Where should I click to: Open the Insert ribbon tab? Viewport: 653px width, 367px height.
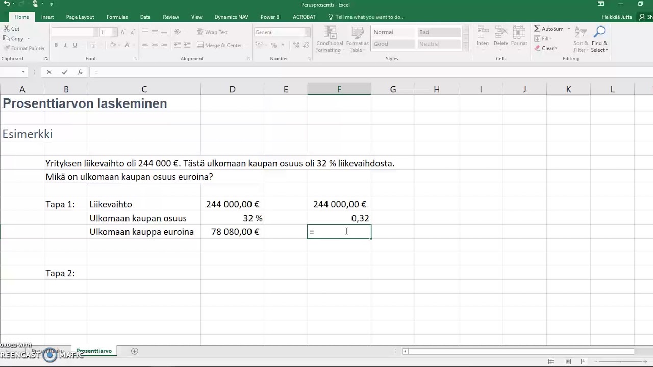tap(47, 17)
